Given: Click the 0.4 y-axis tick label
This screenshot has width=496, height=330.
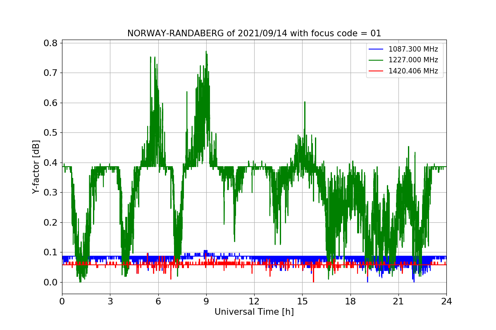Looking at the screenshot, I should coord(51,163).
